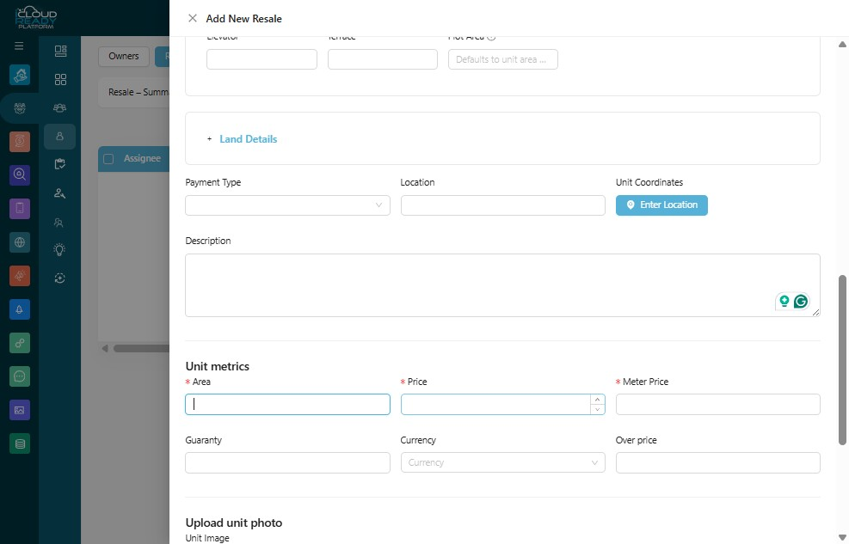Screen dimensions: 849x544
Task: Open the lightbulb icon in inner sidebar
Action: click(59, 249)
